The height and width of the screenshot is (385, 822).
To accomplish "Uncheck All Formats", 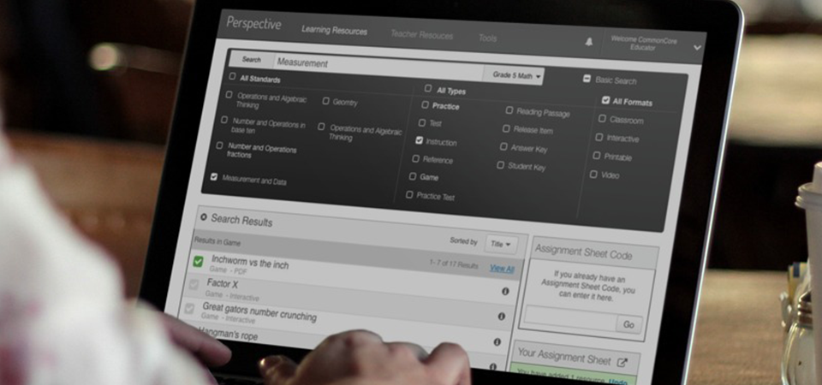I will tap(605, 100).
